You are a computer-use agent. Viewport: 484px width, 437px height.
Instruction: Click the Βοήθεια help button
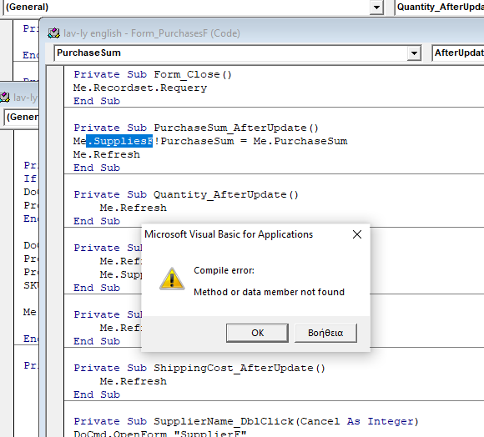tap(325, 333)
